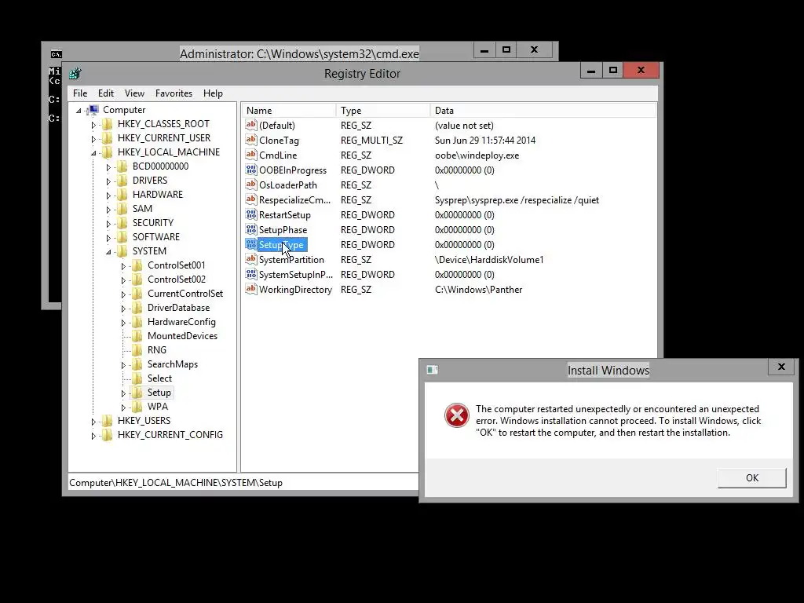Viewport: 804px width, 603px height.
Task: Sort values by the Type column header
Action: (383, 110)
